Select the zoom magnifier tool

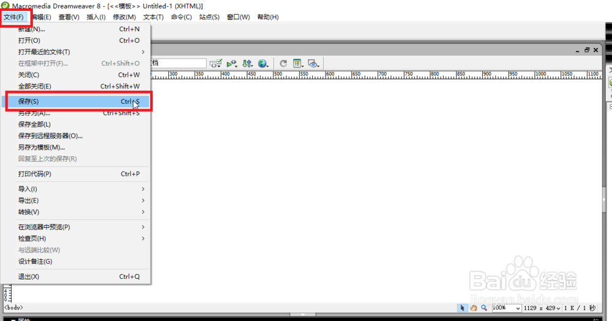coord(484,308)
